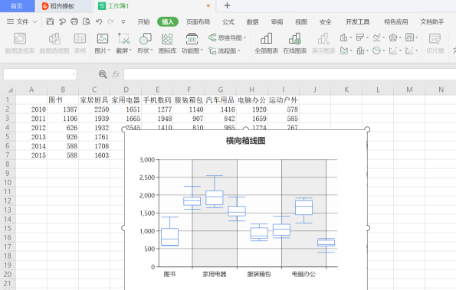Insert a mind map (思维导图)
The image size is (456, 290).
coord(227,37)
